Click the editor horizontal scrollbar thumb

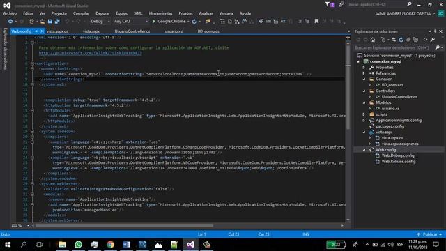click(124, 225)
